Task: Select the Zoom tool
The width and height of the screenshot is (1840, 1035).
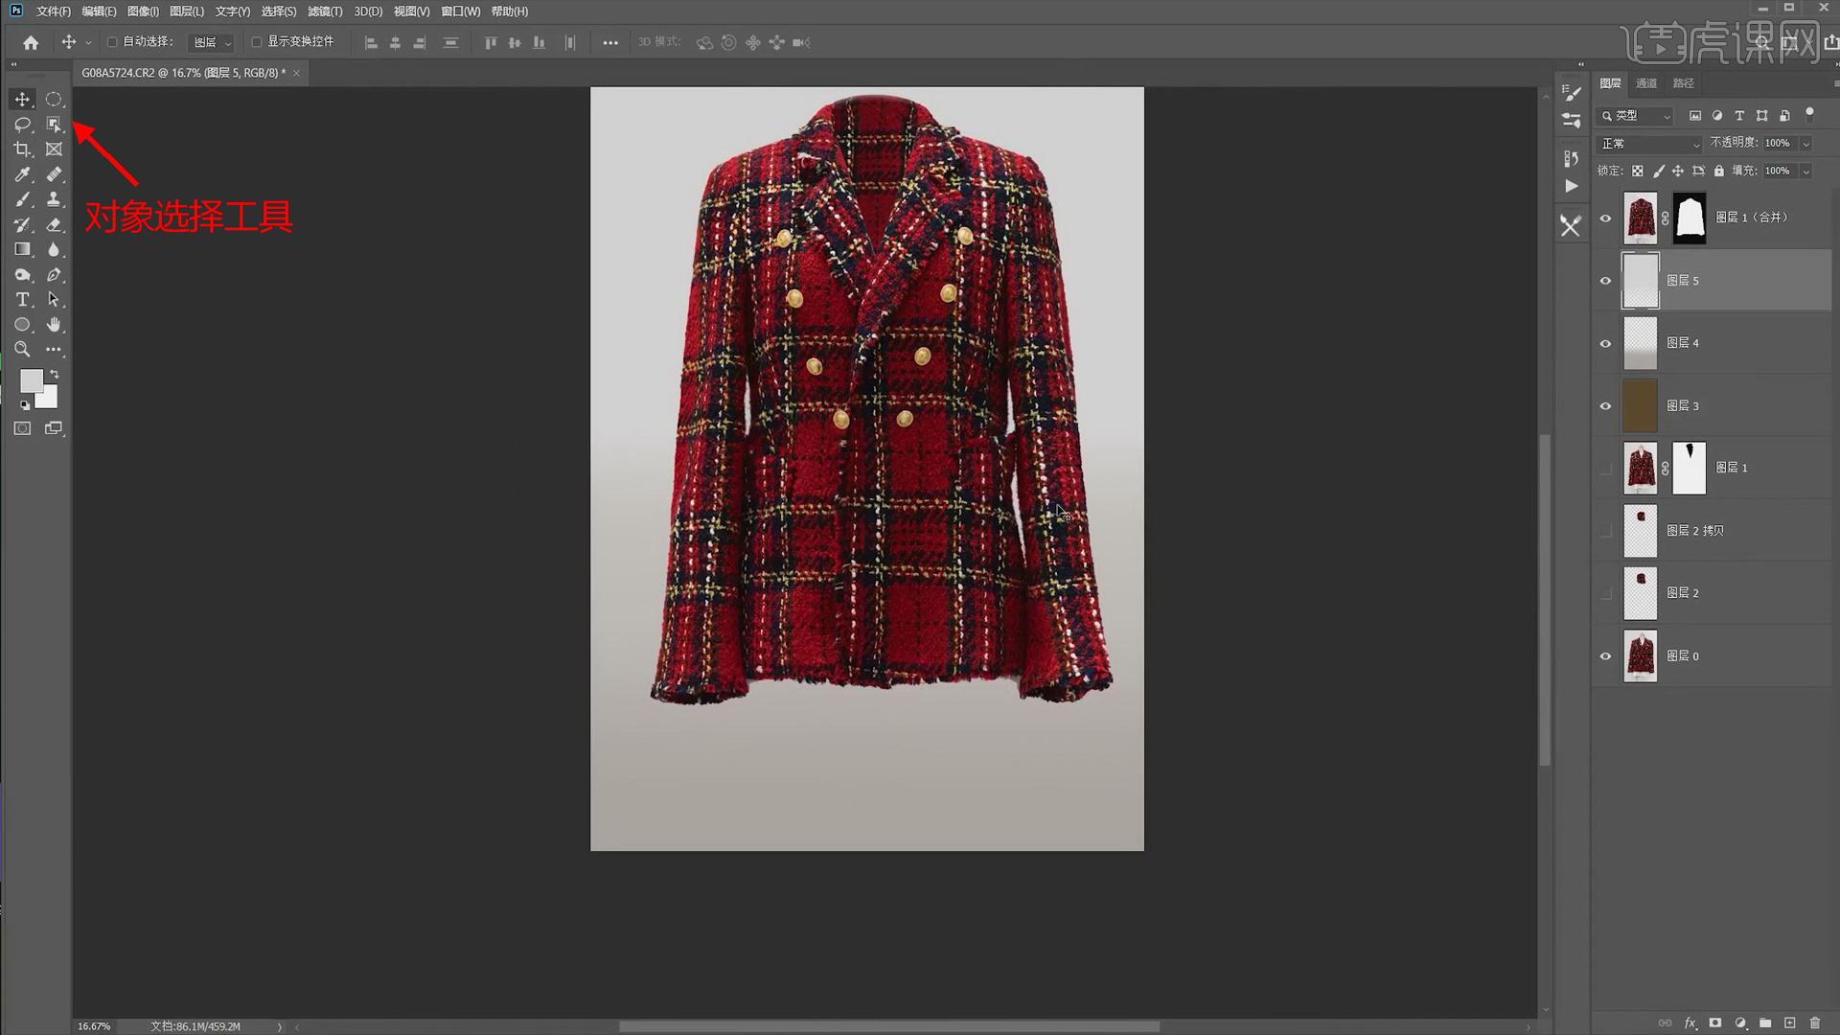Action: [22, 350]
